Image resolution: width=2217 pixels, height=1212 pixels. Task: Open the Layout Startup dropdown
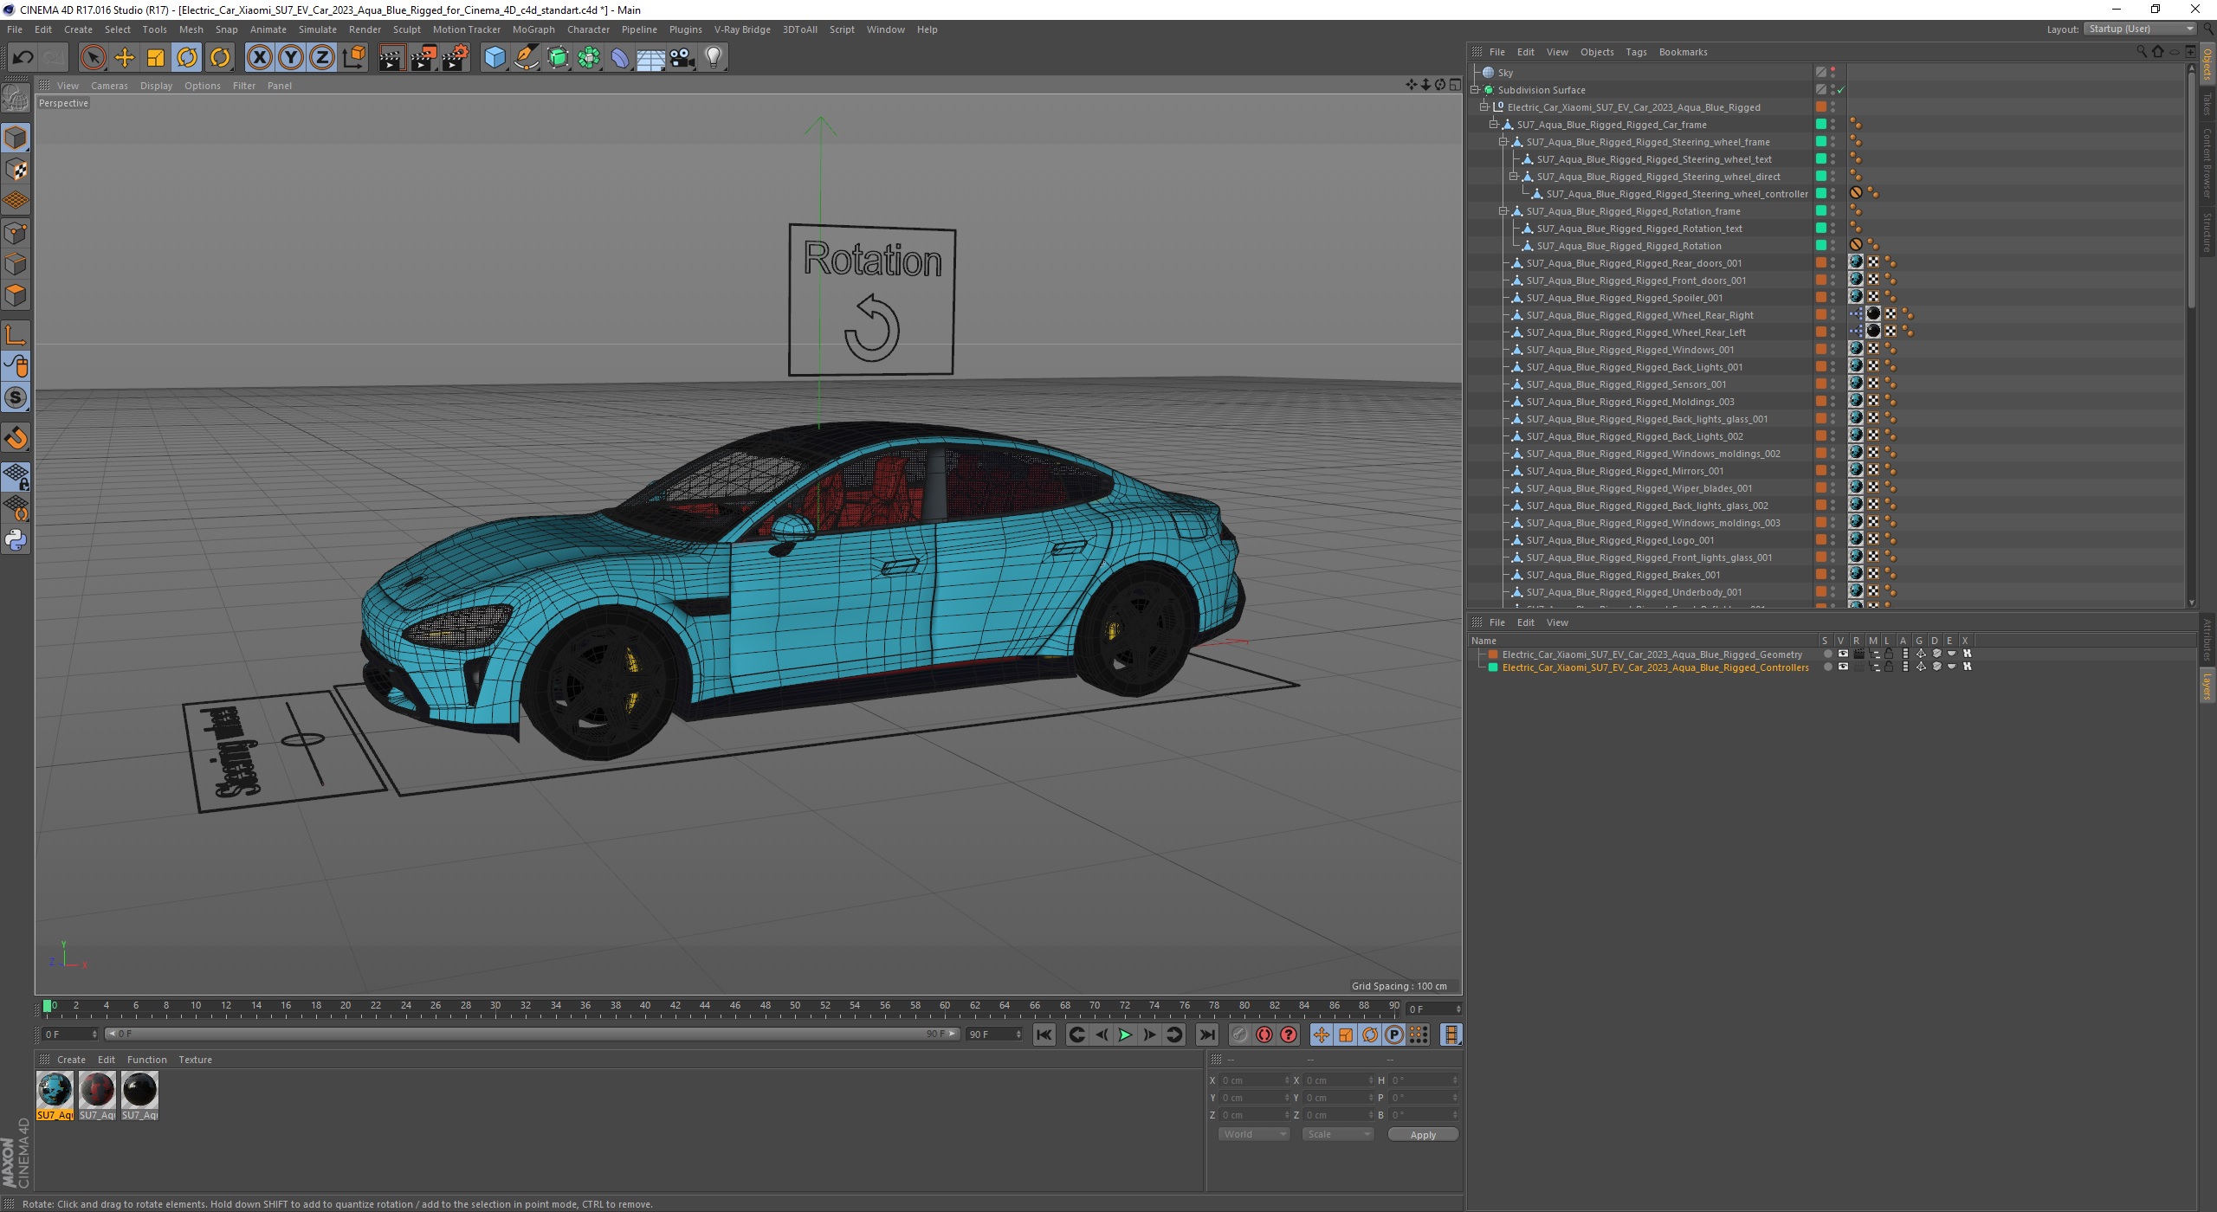2140,29
